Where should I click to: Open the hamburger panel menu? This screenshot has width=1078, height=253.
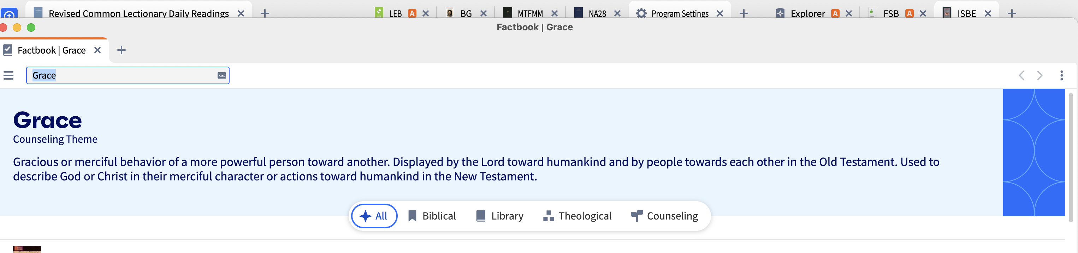(8, 75)
